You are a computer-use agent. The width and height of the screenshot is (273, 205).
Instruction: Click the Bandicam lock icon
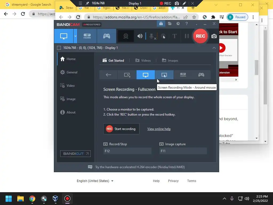pyautogui.click(x=161, y=23)
